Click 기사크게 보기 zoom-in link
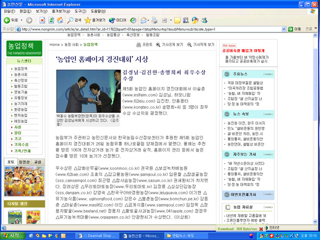This screenshot has height=240, width=320. click(169, 45)
